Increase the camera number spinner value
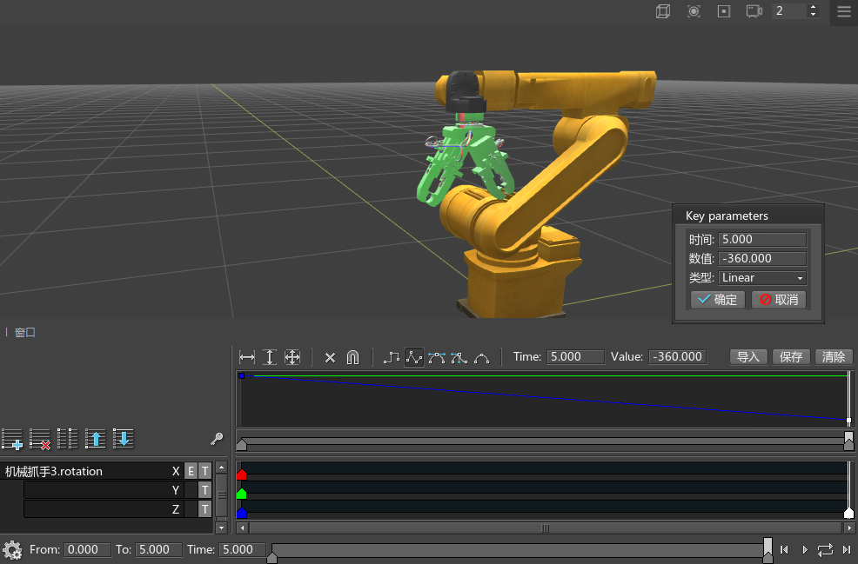The height and width of the screenshot is (564, 858). pyautogui.click(x=813, y=8)
